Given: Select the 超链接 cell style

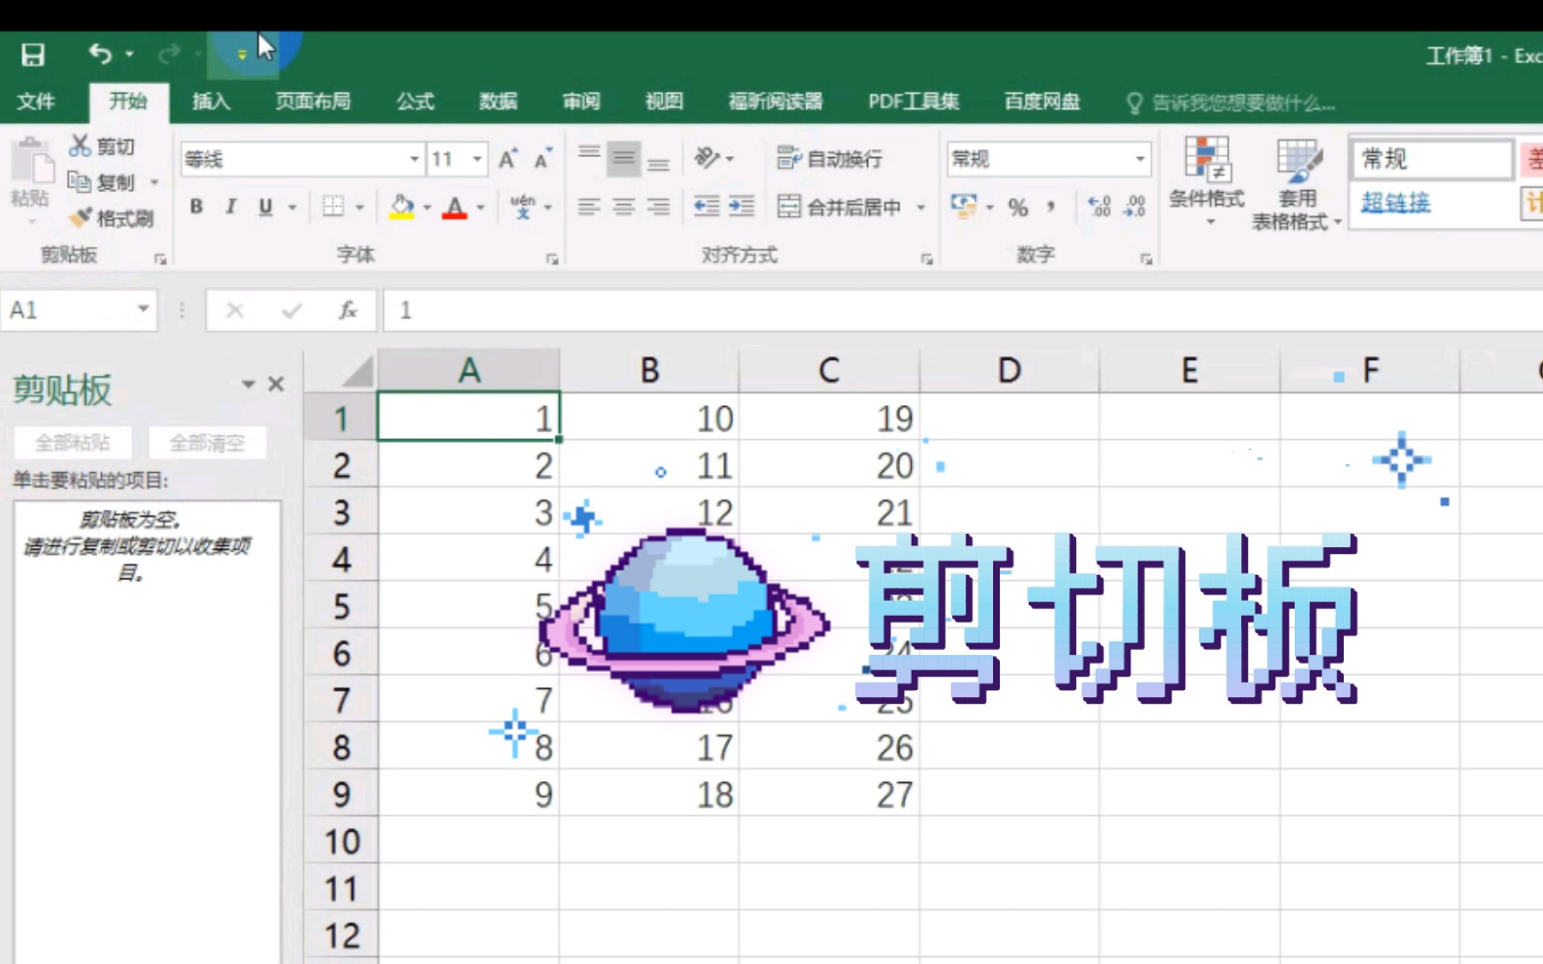Looking at the screenshot, I should [x=1396, y=204].
